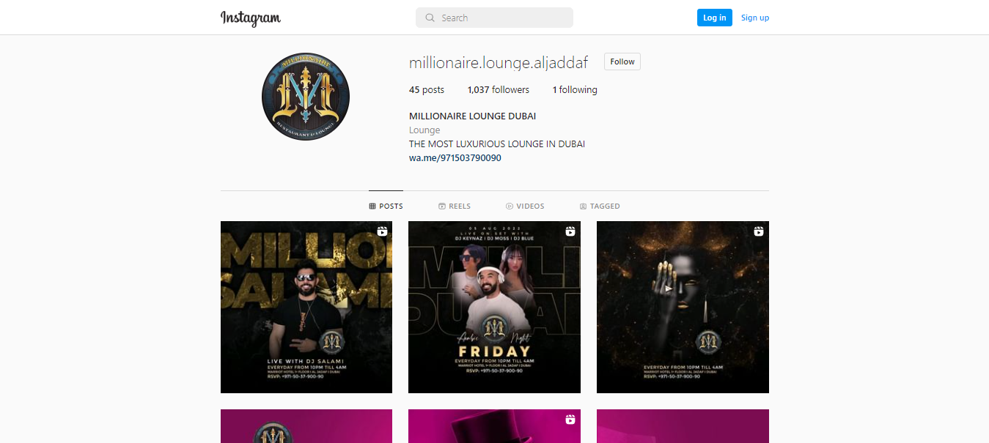Click the reel icon on DJ Salami post
This screenshot has width=989, height=443.
[x=382, y=231]
